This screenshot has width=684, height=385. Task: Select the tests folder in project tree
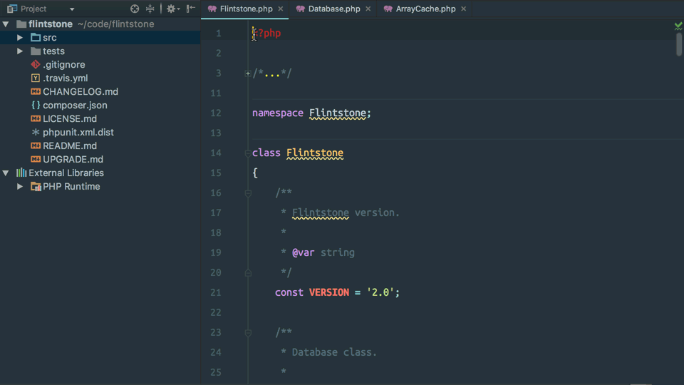pyautogui.click(x=53, y=51)
